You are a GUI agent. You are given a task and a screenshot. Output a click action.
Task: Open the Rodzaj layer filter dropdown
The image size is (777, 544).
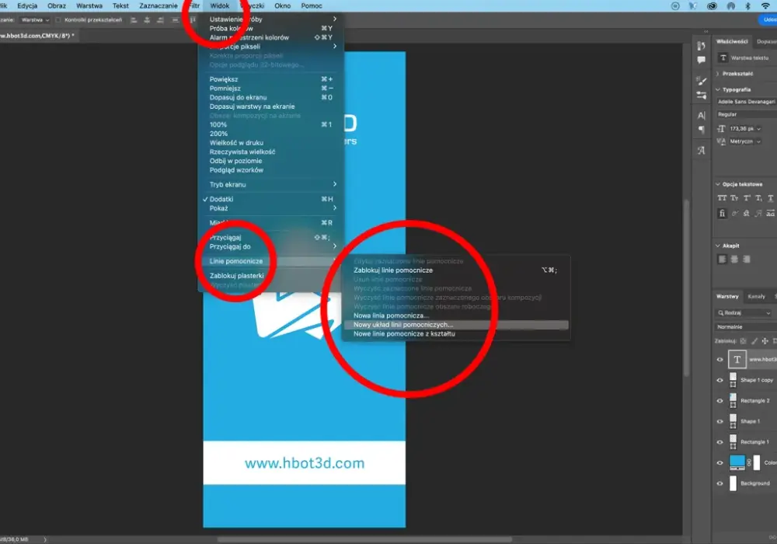[x=744, y=313]
